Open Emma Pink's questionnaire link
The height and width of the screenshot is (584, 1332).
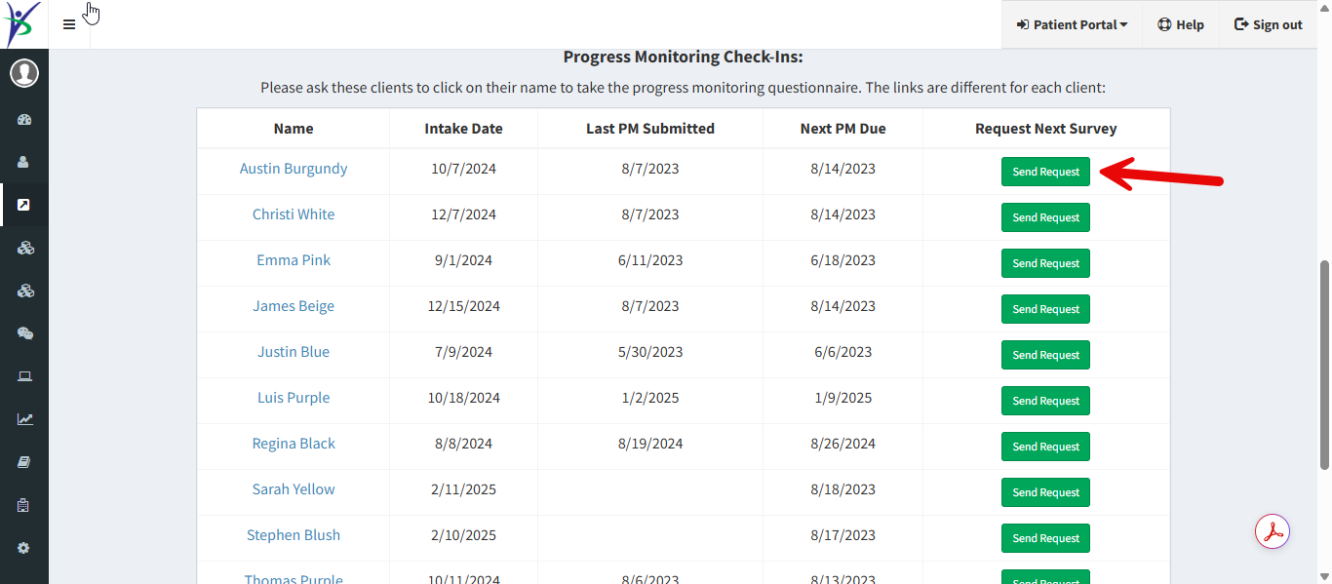(x=294, y=260)
